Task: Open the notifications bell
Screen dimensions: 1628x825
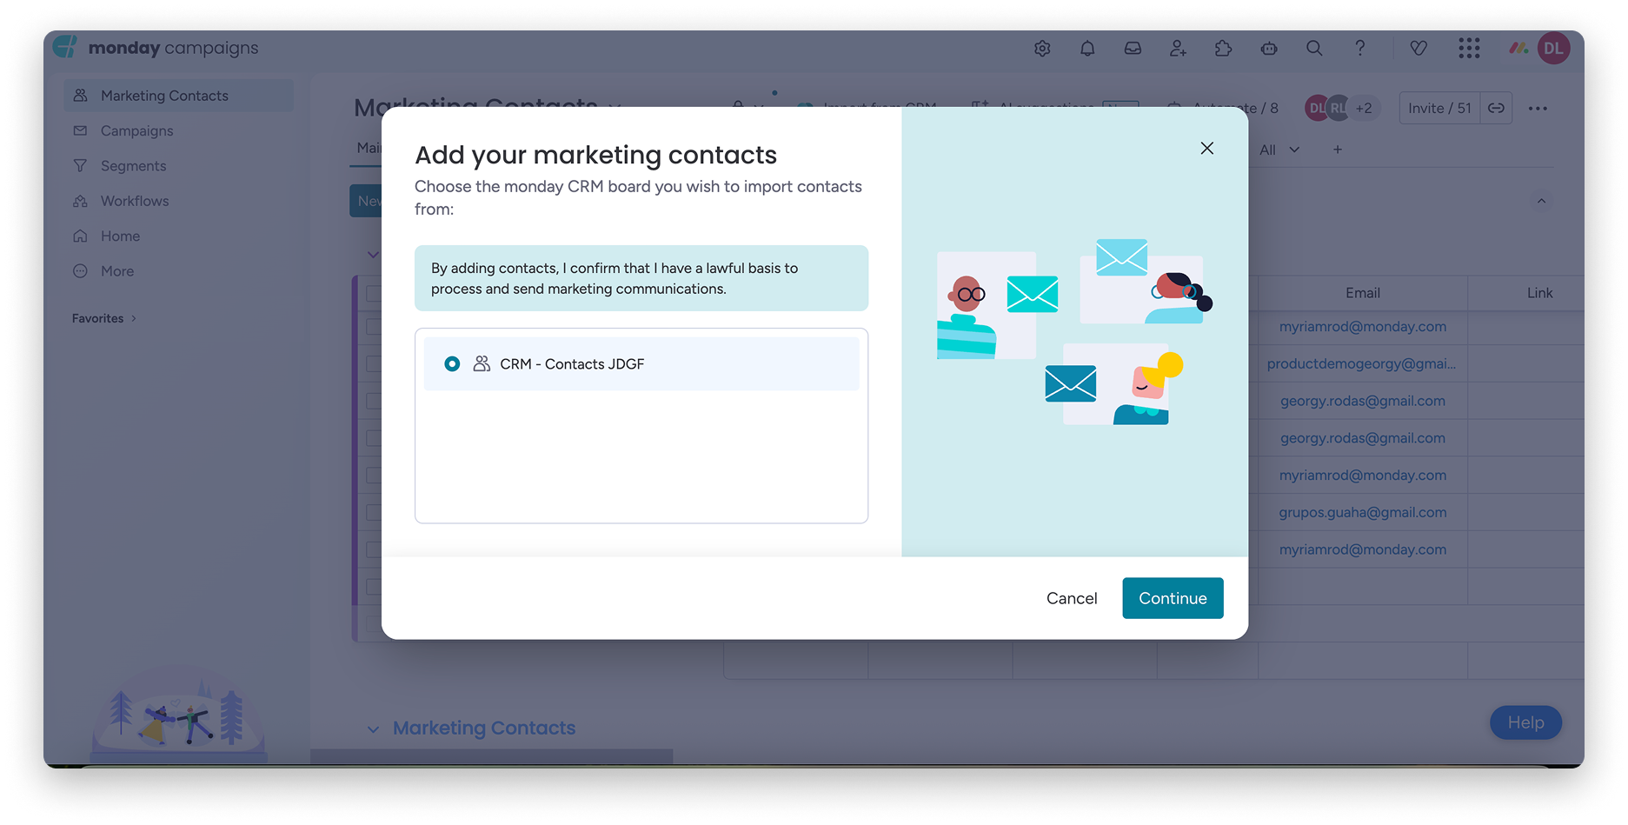Action: point(1087,49)
